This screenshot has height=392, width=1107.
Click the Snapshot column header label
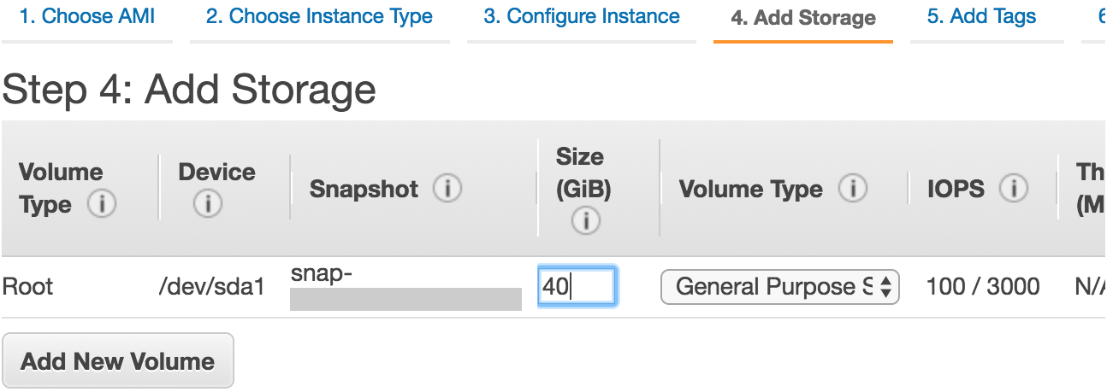point(364,189)
